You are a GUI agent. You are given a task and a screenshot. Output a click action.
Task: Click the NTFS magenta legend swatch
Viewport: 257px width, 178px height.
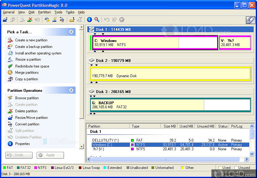(35, 168)
